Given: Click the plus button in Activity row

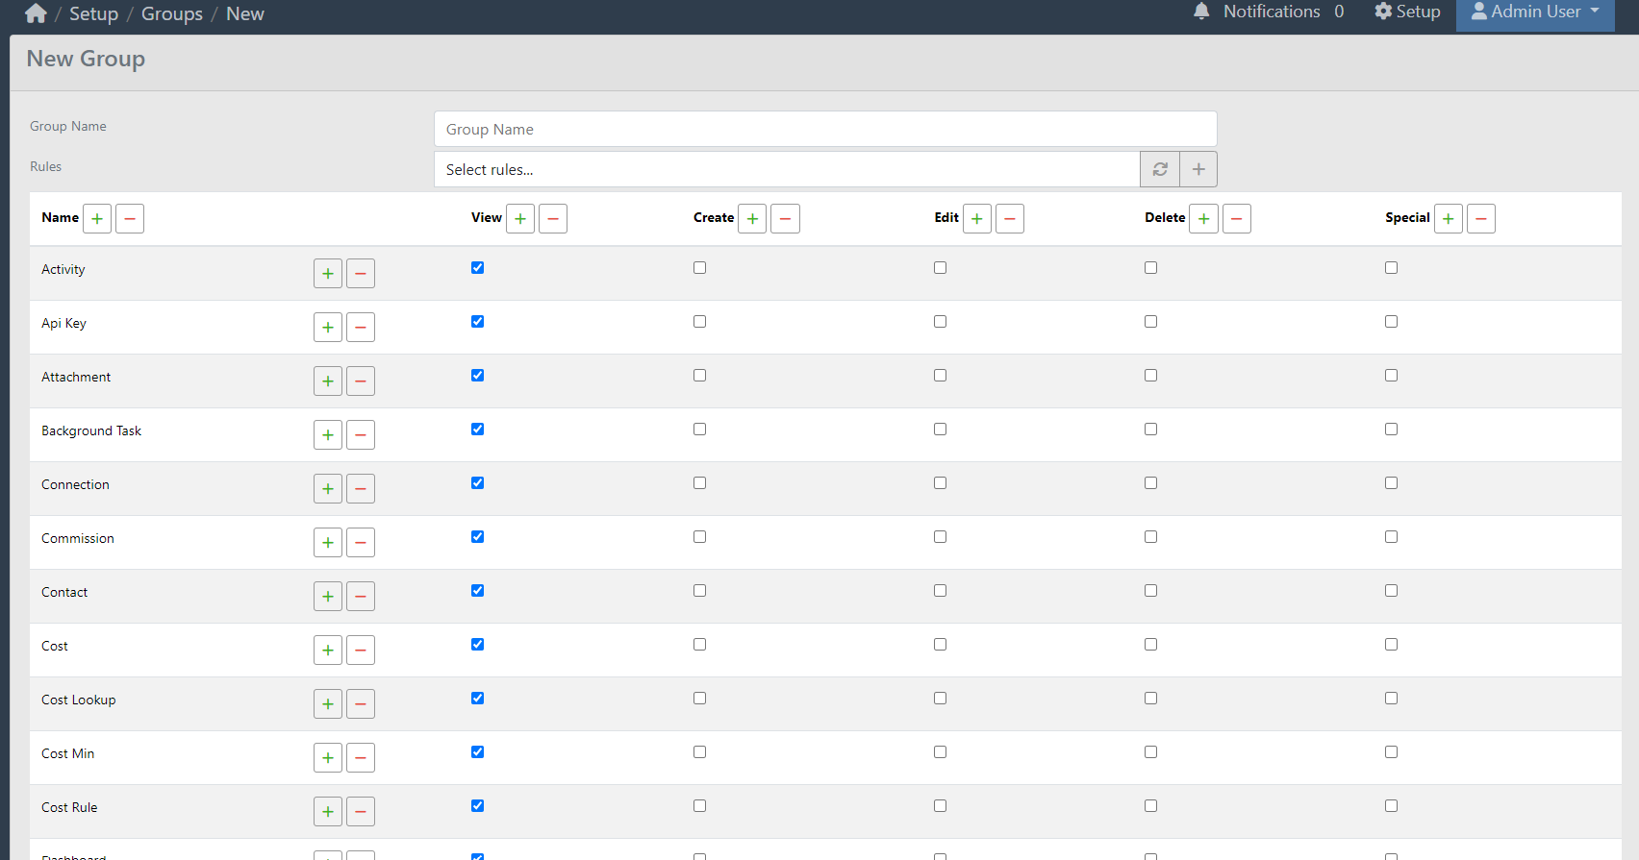Looking at the screenshot, I should (x=328, y=274).
